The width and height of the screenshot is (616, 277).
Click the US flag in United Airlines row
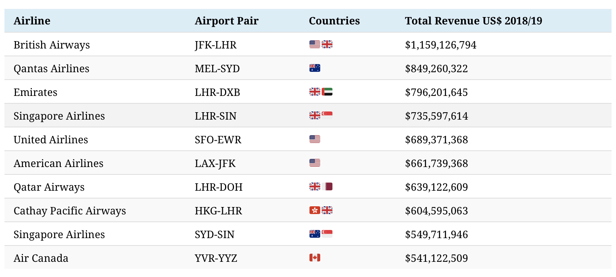pyautogui.click(x=315, y=139)
